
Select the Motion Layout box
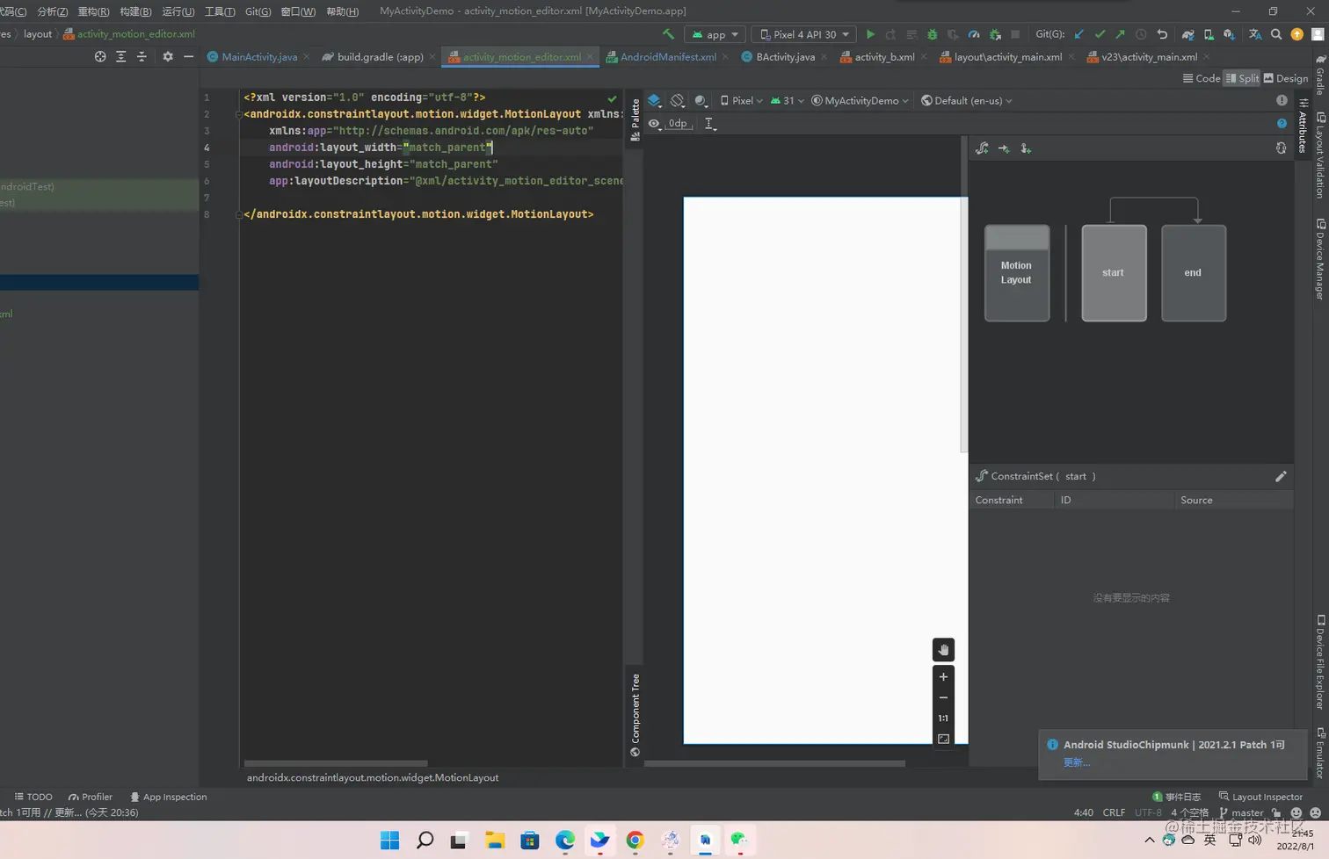(x=1017, y=273)
